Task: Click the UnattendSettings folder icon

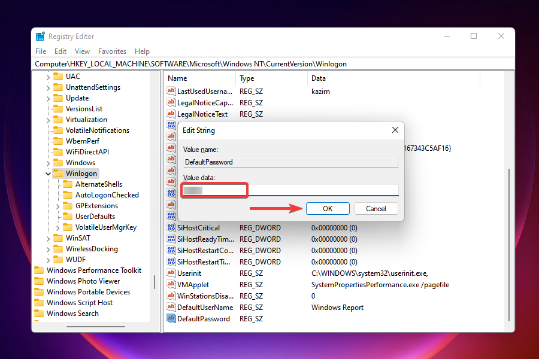Action: tap(58, 87)
